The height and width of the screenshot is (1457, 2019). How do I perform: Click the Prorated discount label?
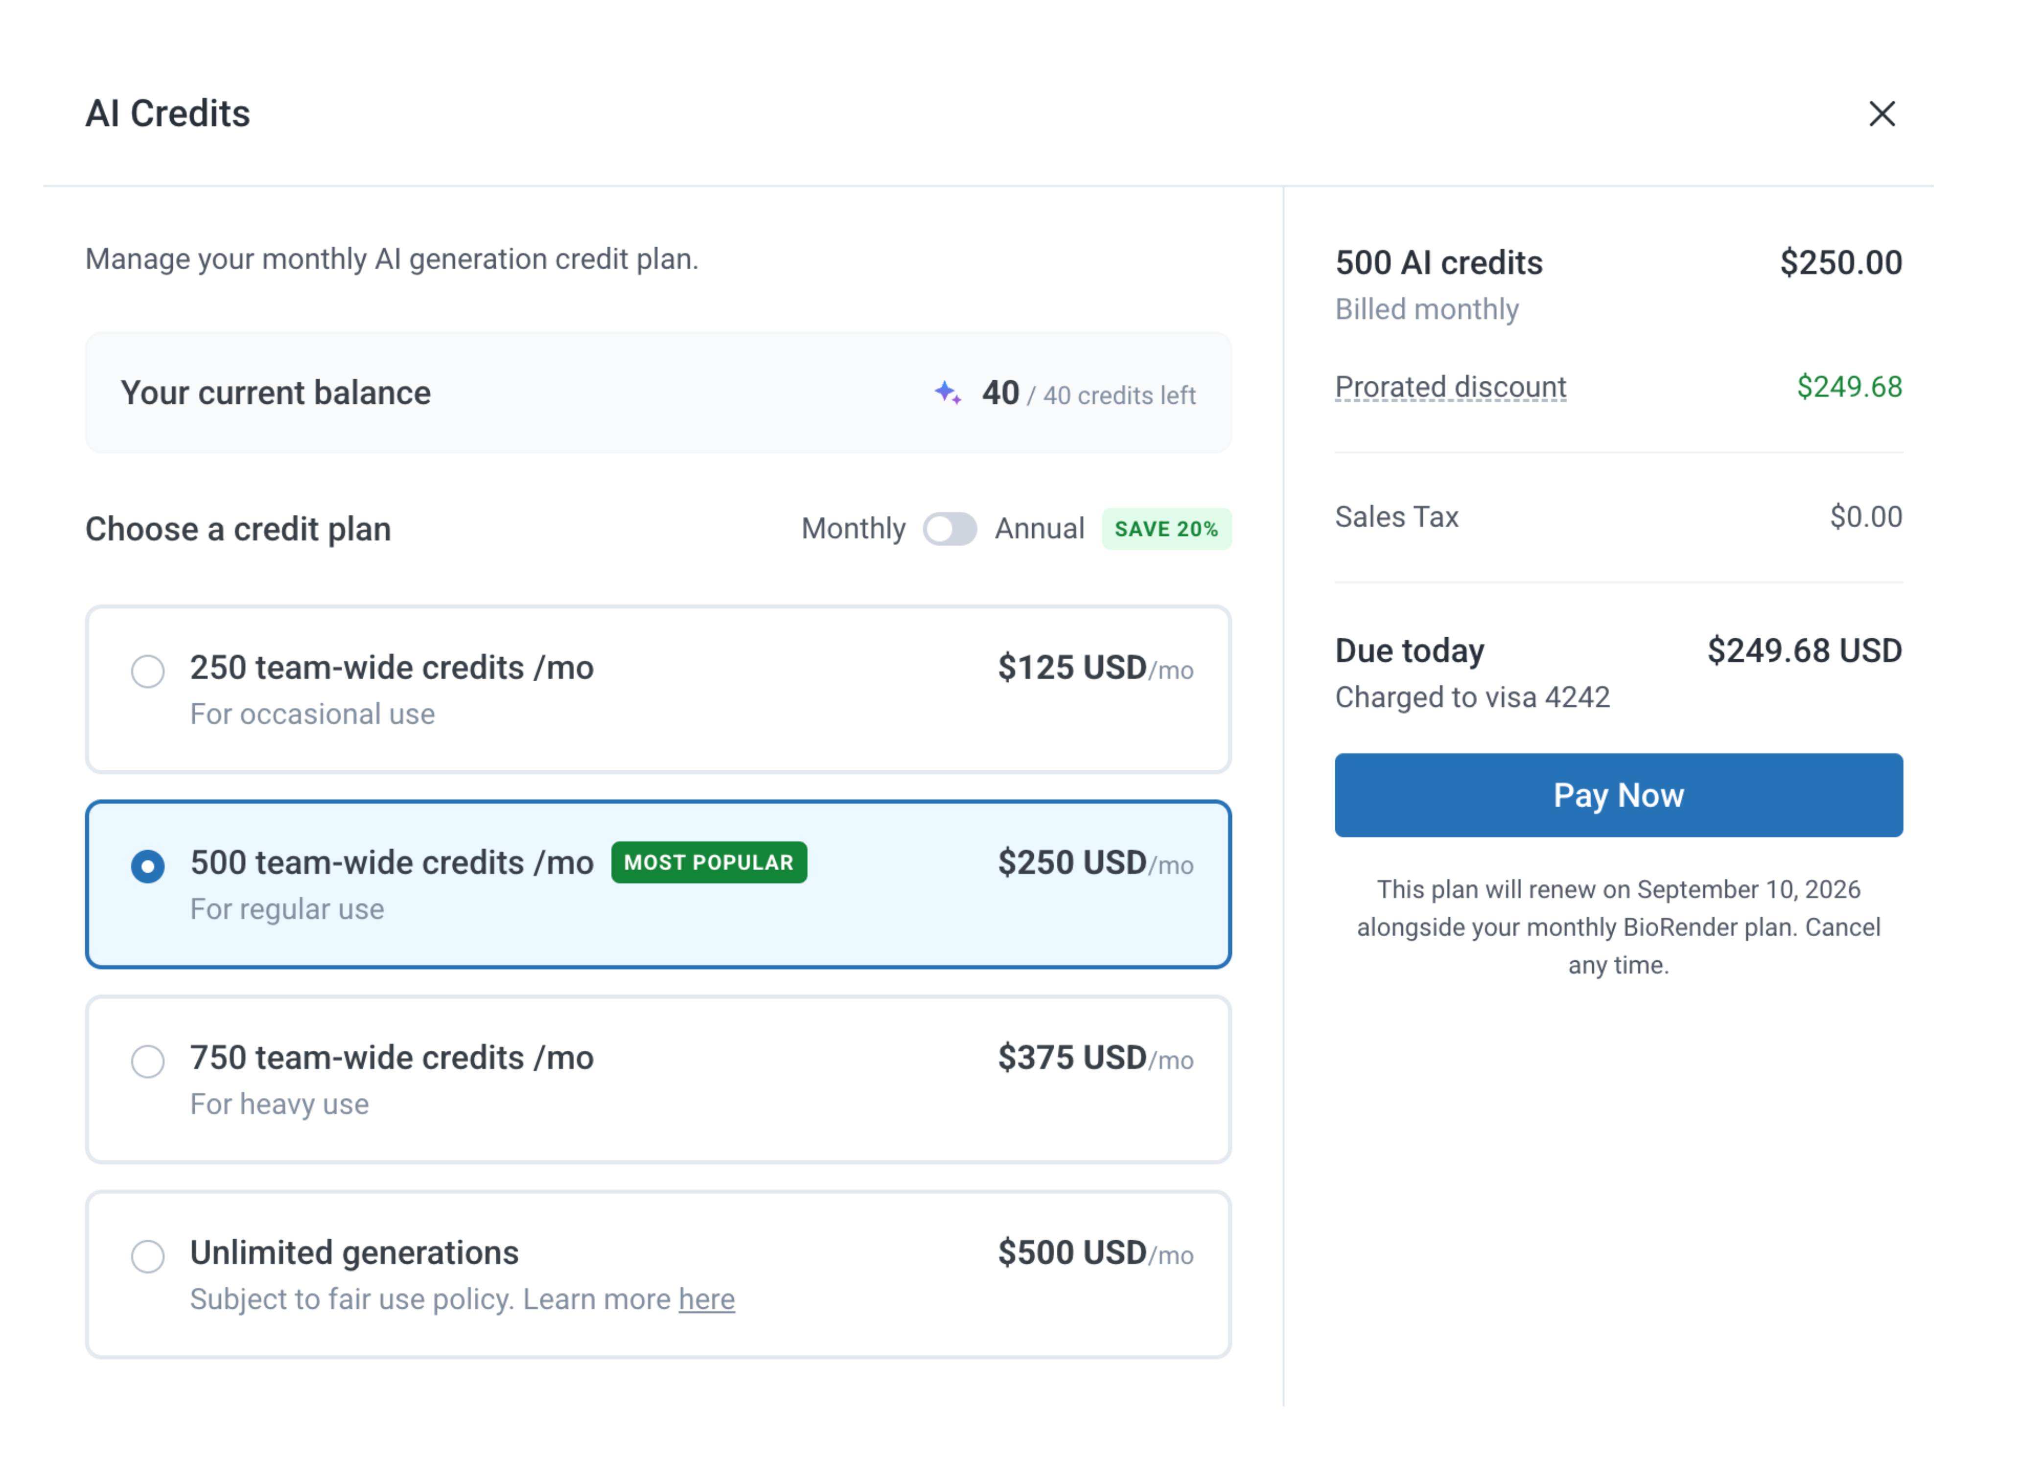point(1449,387)
